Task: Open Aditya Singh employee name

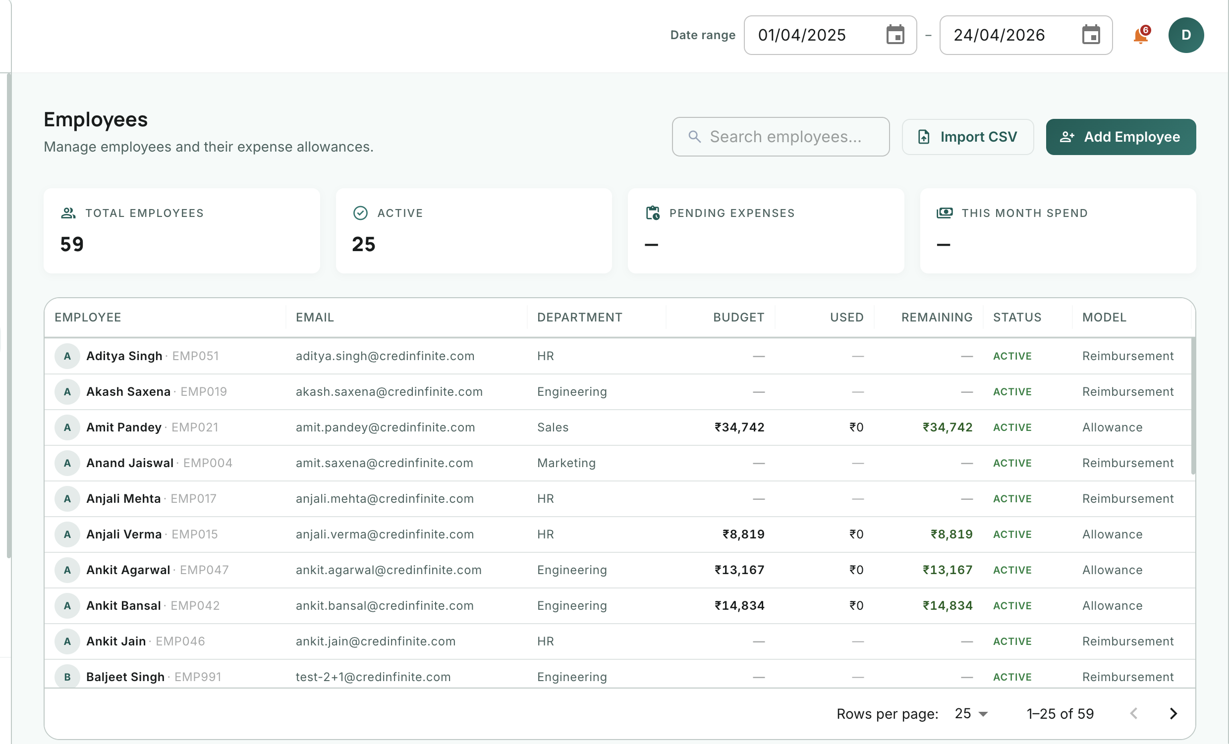Action: [x=124, y=356]
